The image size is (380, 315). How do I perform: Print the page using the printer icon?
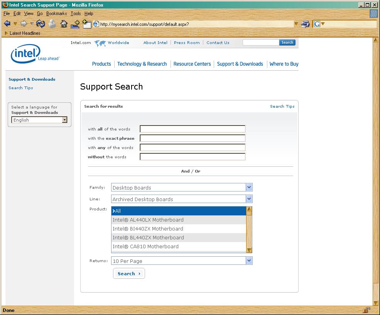pyautogui.click(x=306, y=24)
